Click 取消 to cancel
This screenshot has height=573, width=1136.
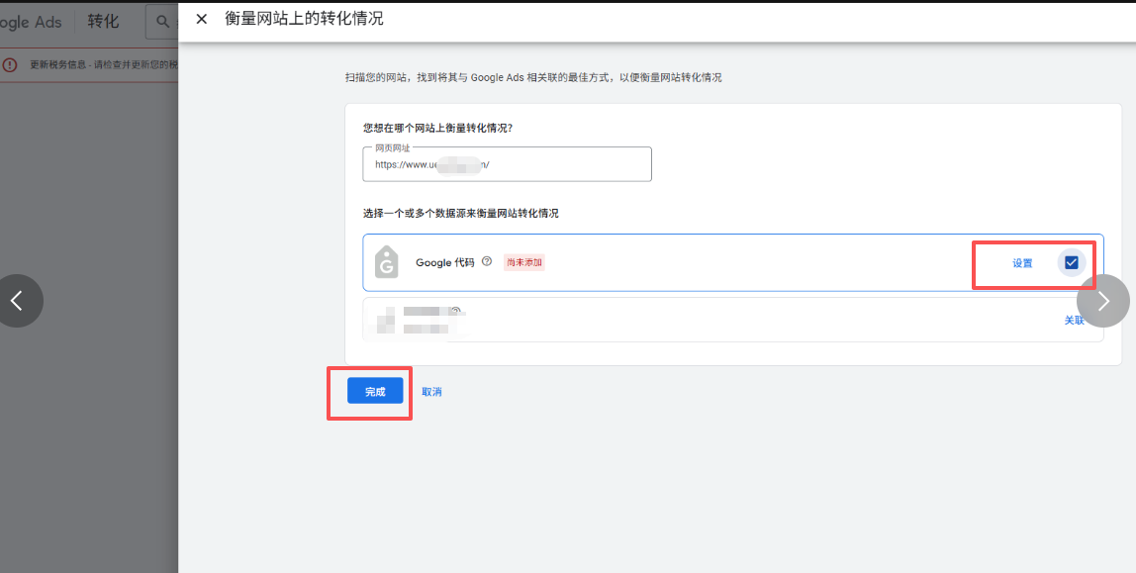[431, 392]
